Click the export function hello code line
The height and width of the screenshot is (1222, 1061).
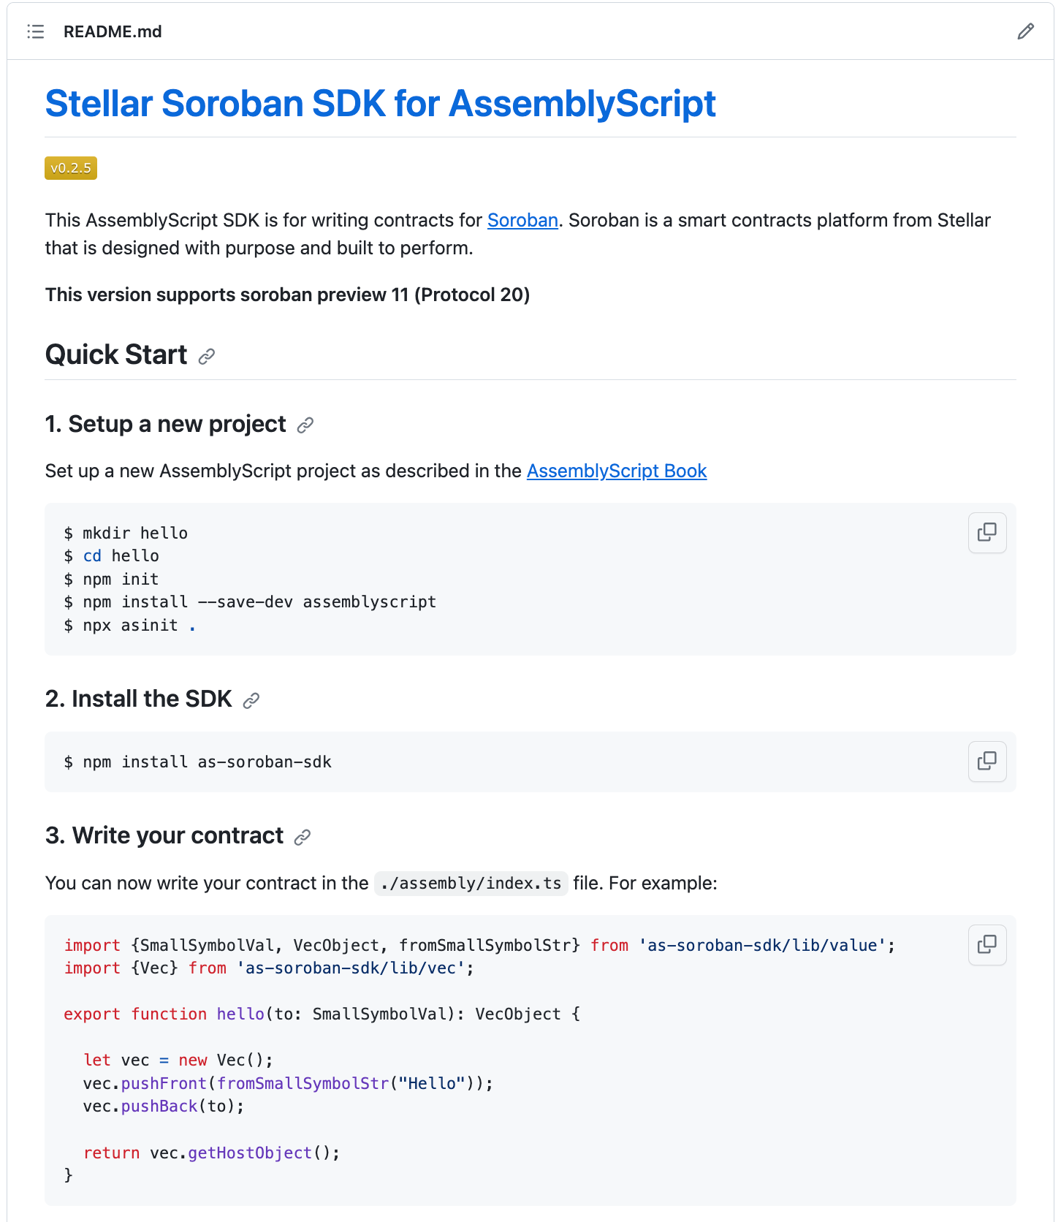coord(322,1014)
